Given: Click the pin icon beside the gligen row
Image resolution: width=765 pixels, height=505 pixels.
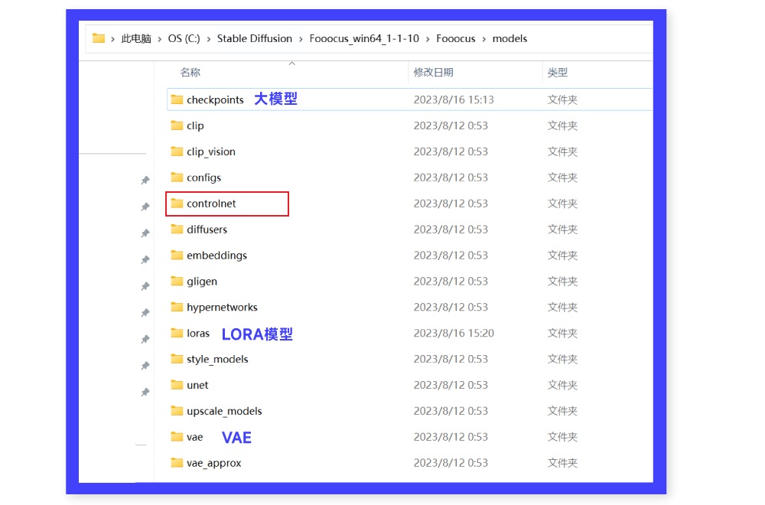Looking at the screenshot, I should (145, 286).
